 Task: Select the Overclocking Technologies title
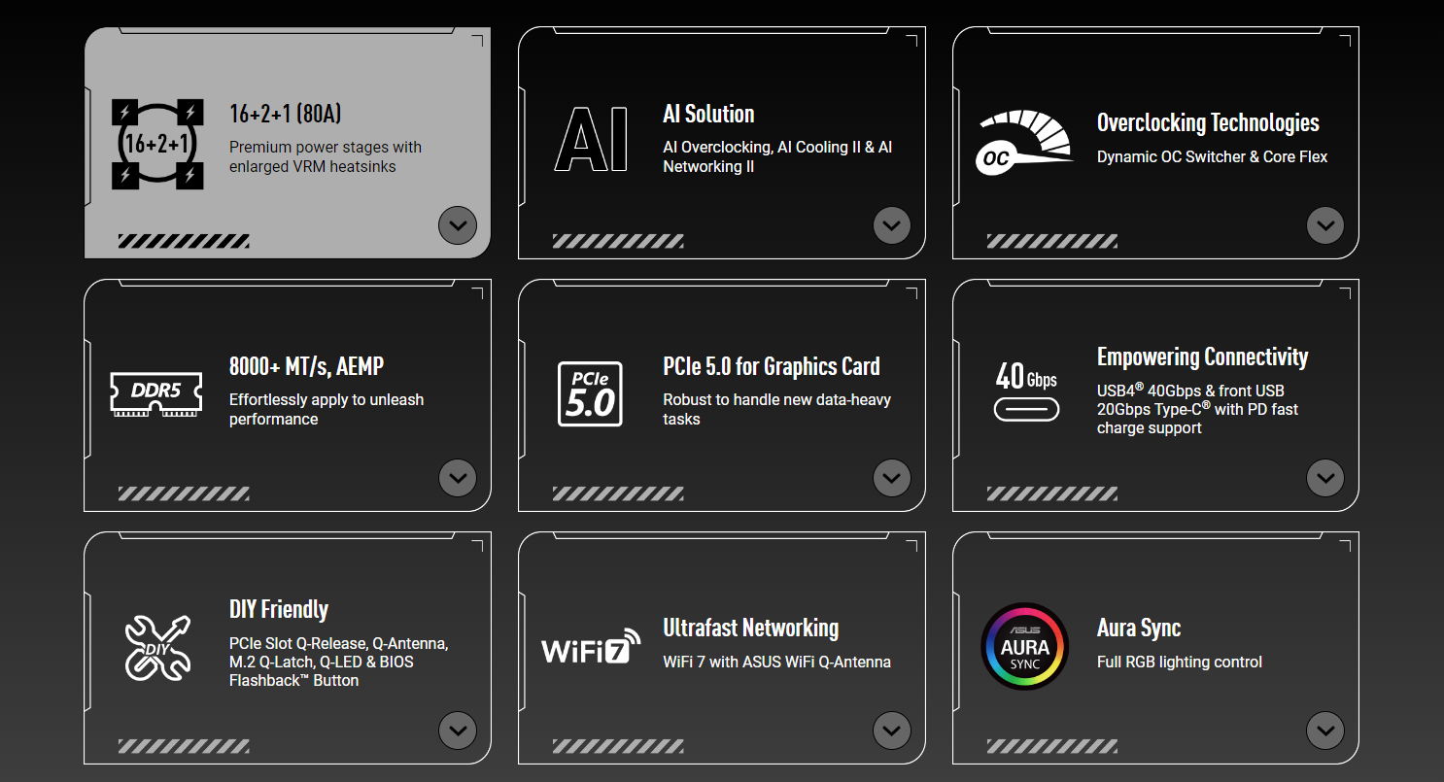(1207, 123)
